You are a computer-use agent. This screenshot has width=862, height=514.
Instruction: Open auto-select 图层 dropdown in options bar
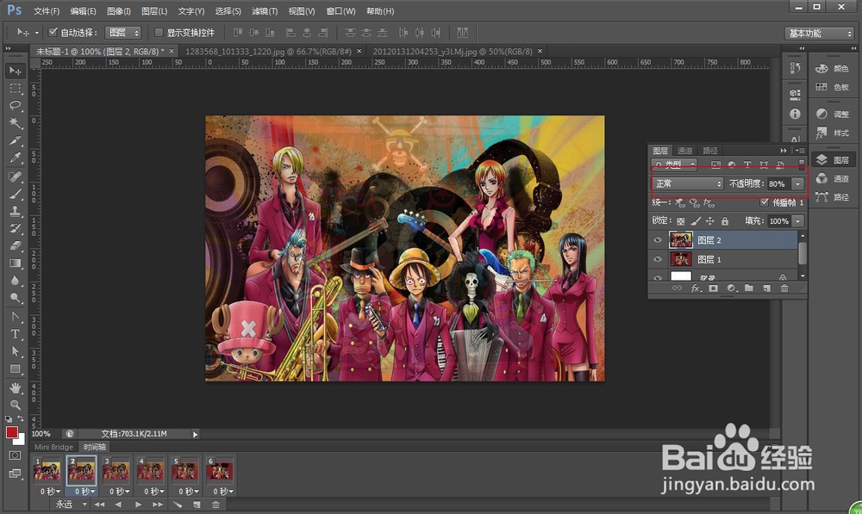pyautogui.click(x=123, y=33)
